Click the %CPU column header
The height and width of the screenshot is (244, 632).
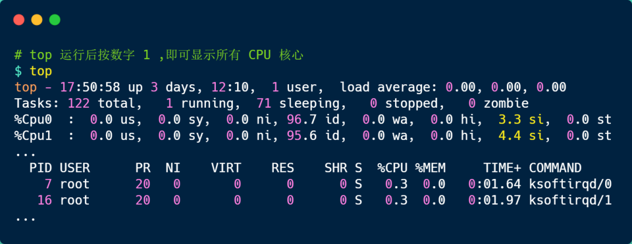tap(393, 168)
